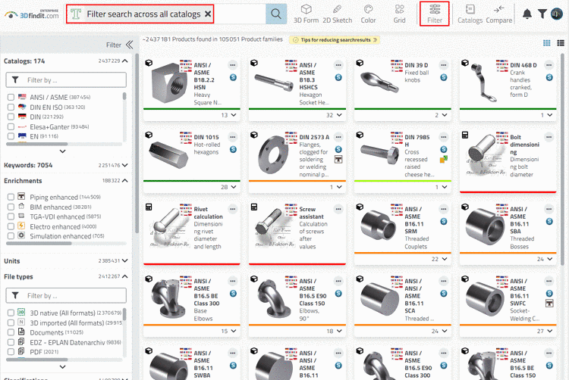Collapse the Catalogs filter section
Viewport: 569px width, 380px height.
coord(125,61)
